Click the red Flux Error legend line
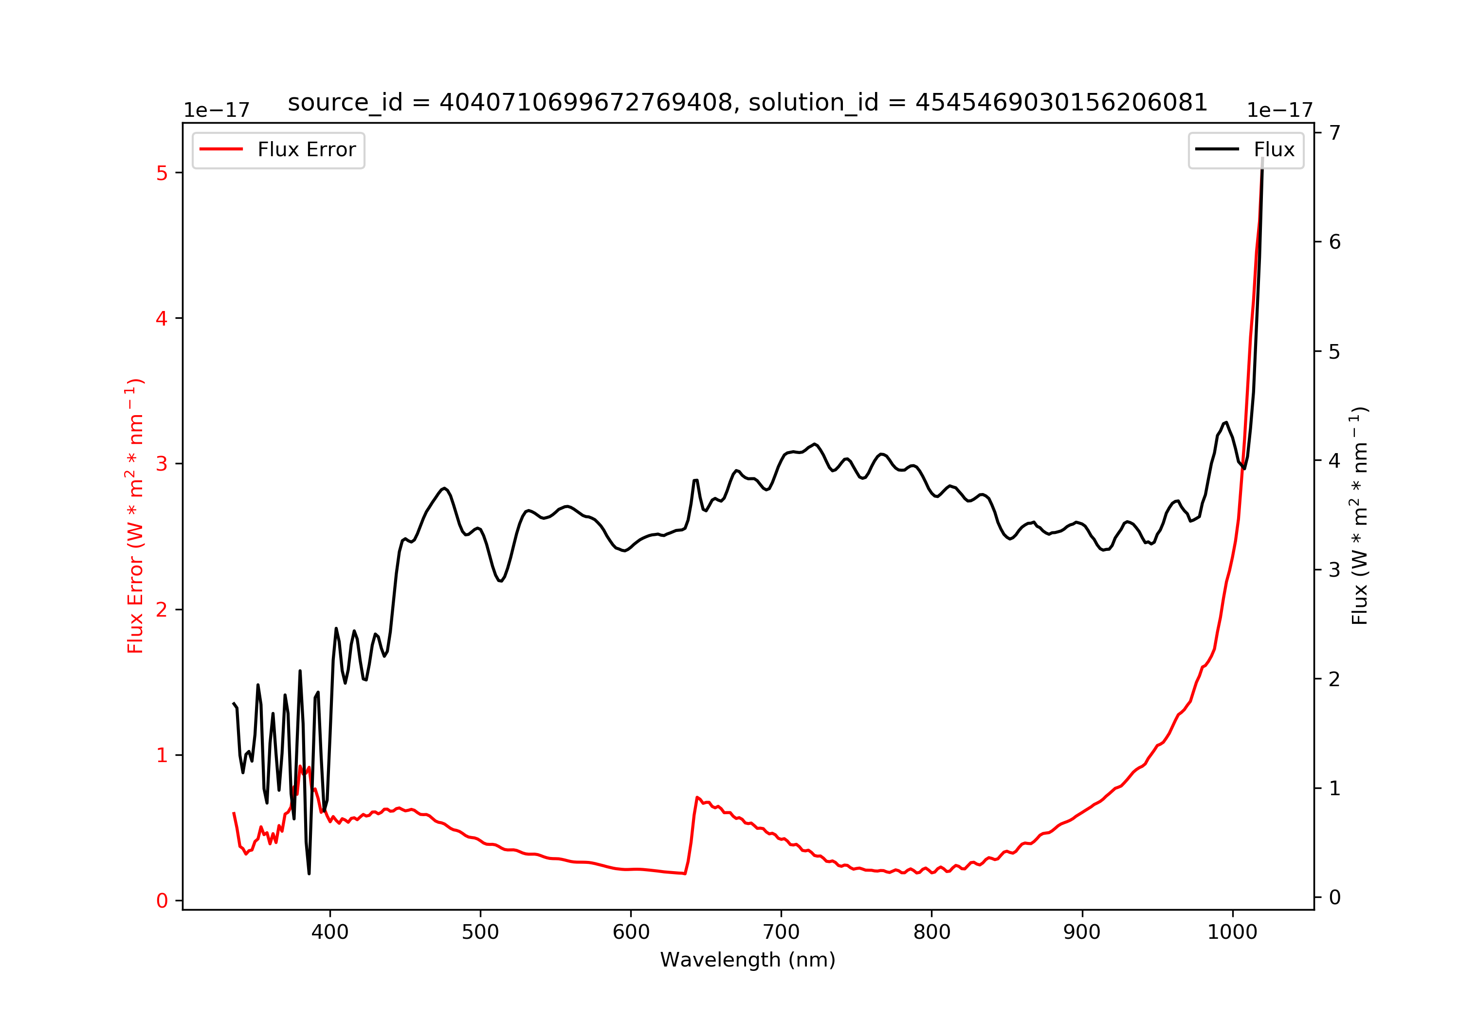This screenshot has height=1022, width=1460. pyautogui.click(x=221, y=149)
